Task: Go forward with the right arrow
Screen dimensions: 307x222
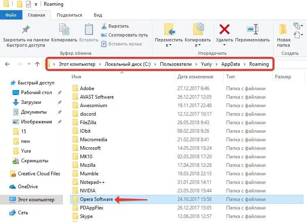Action: (x=19, y=64)
